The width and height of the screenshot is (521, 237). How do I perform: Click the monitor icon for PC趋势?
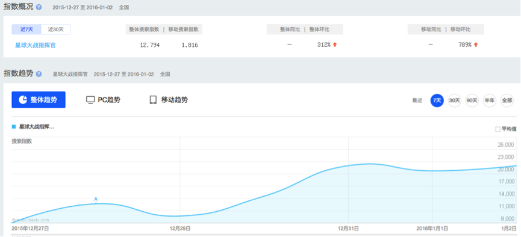tap(90, 100)
